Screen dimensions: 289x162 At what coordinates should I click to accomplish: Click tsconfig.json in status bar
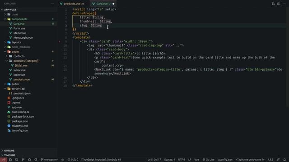pos(225,160)
